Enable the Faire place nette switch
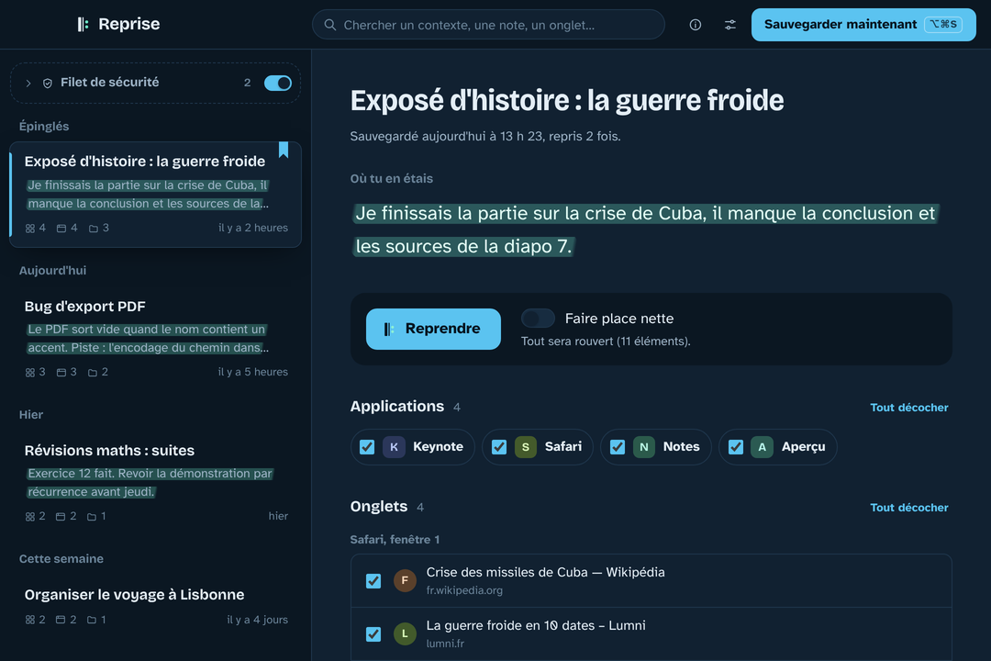 (x=538, y=319)
